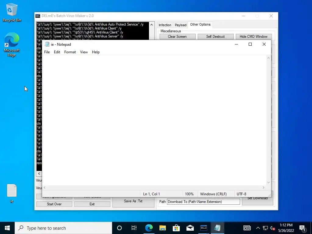
Task: Click inside the Notepad text area
Action: point(154,120)
